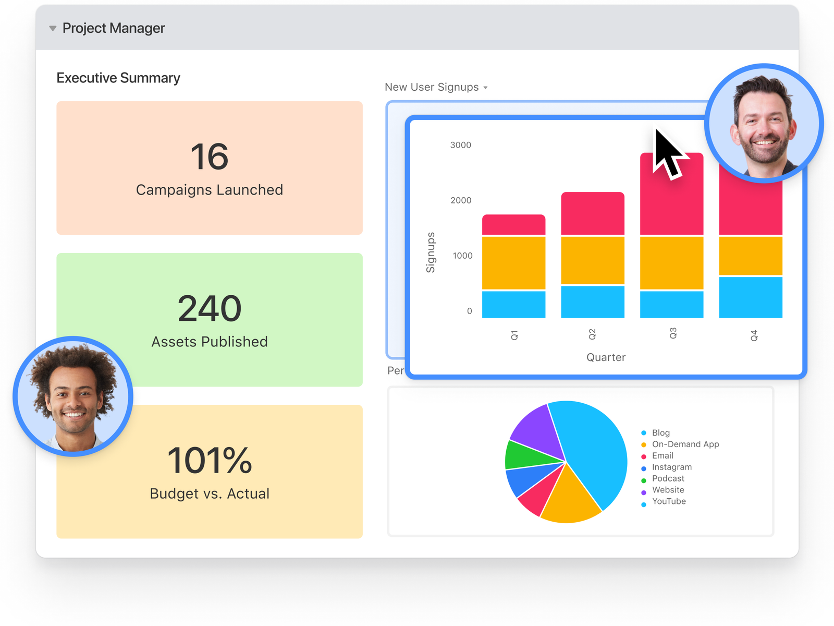
Task: Click the dark blue pie slice
Action: 529,478
